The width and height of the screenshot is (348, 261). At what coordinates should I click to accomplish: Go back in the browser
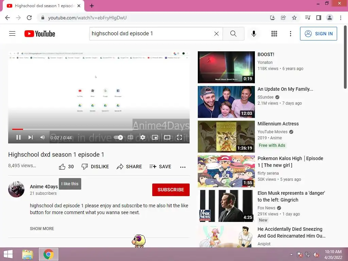pos(7,18)
